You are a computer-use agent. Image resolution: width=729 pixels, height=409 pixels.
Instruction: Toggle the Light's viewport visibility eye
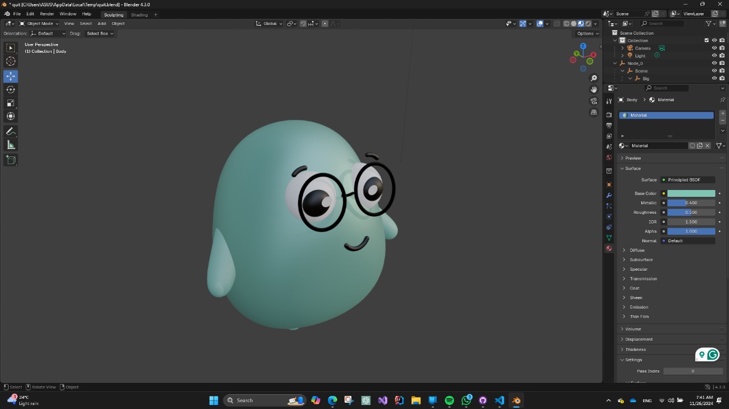[714, 55]
